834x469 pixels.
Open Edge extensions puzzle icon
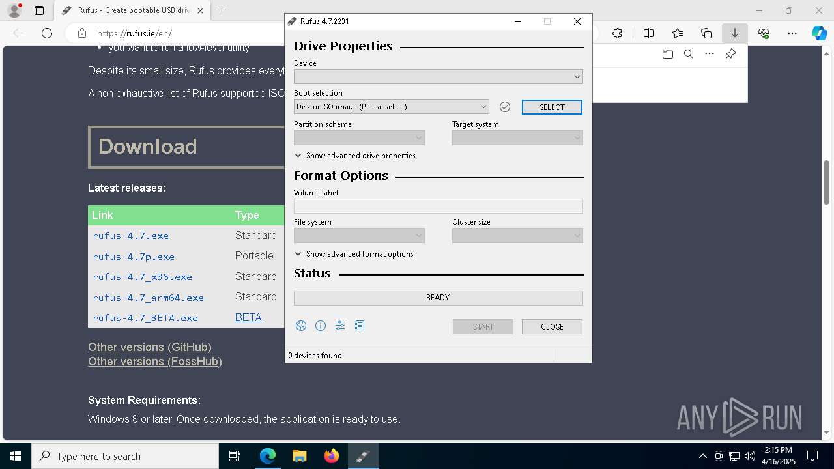click(617, 33)
